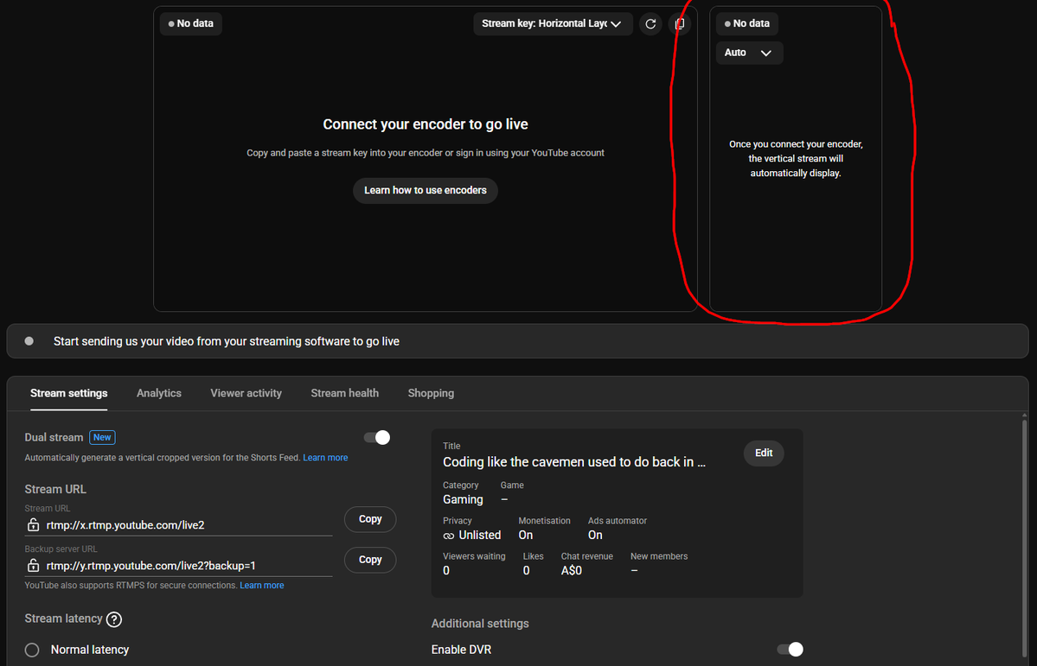Click the reset stream key refresh icon
The image size is (1037, 666).
point(650,24)
